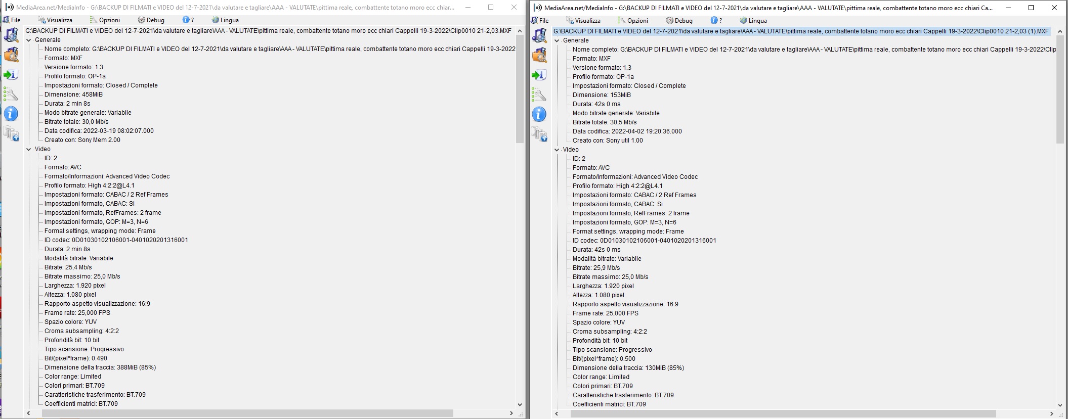Select 'Bitrate: 25,9 Mb/s' row

click(x=596, y=268)
